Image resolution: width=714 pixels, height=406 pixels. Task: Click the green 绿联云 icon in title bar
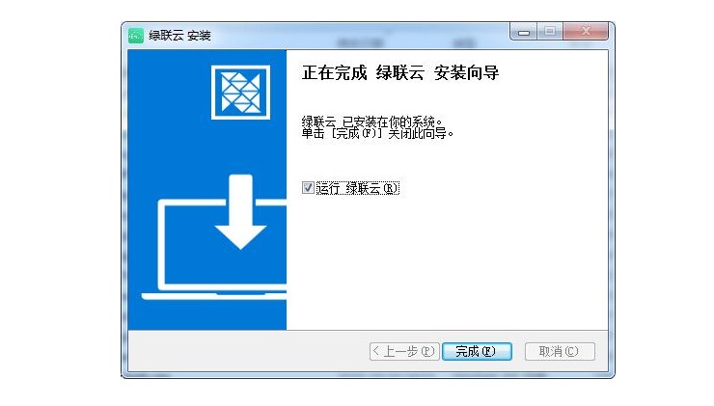(136, 35)
